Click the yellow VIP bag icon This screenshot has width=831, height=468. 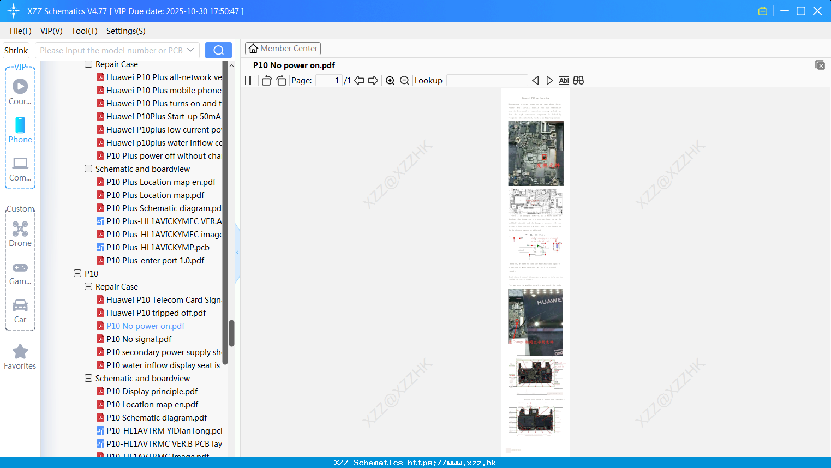click(x=763, y=11)
